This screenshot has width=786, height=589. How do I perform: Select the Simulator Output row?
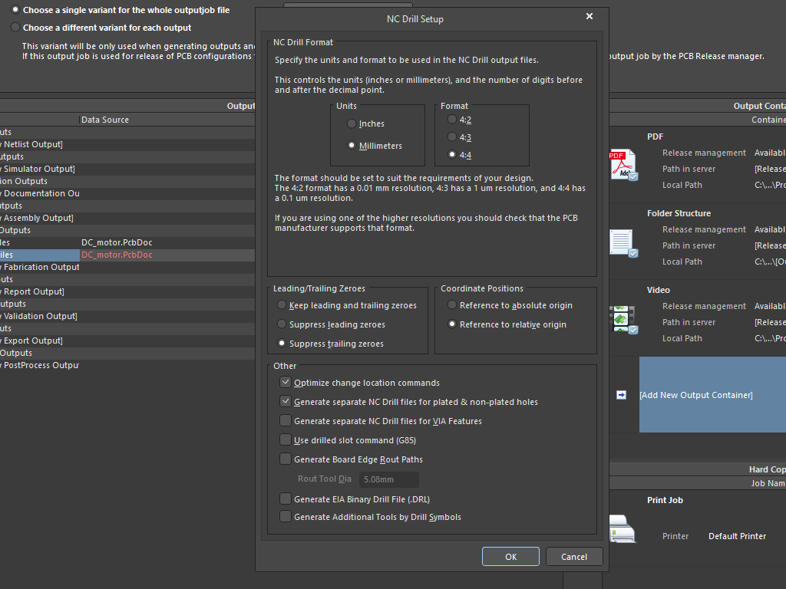tap(127, 169)
